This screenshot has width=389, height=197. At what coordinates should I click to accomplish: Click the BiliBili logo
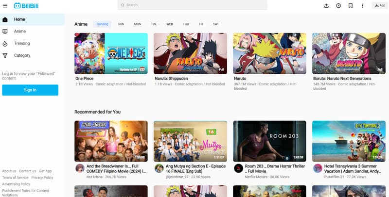[x=26, y=5]
